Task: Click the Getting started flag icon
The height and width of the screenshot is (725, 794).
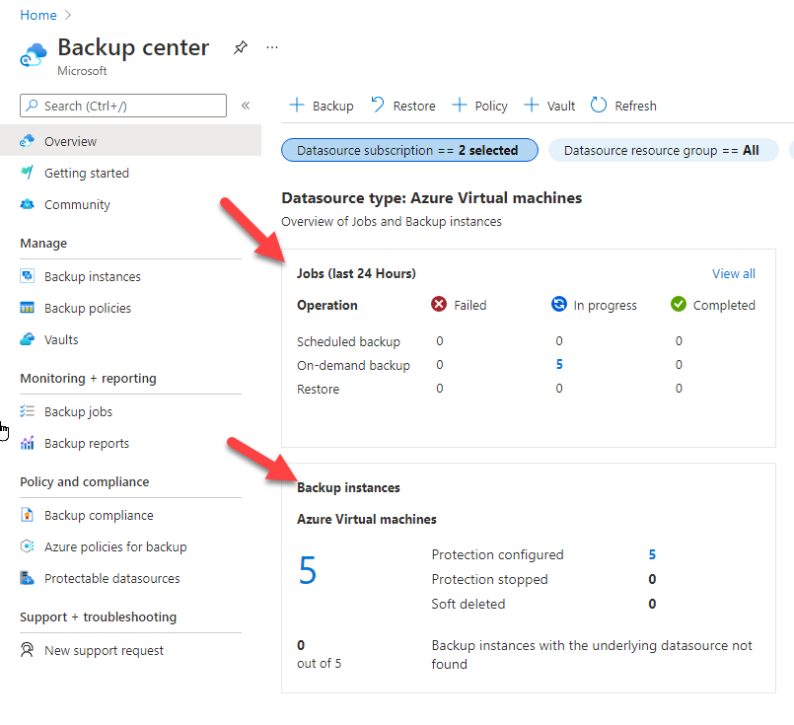Action: [x=27, y=173]
